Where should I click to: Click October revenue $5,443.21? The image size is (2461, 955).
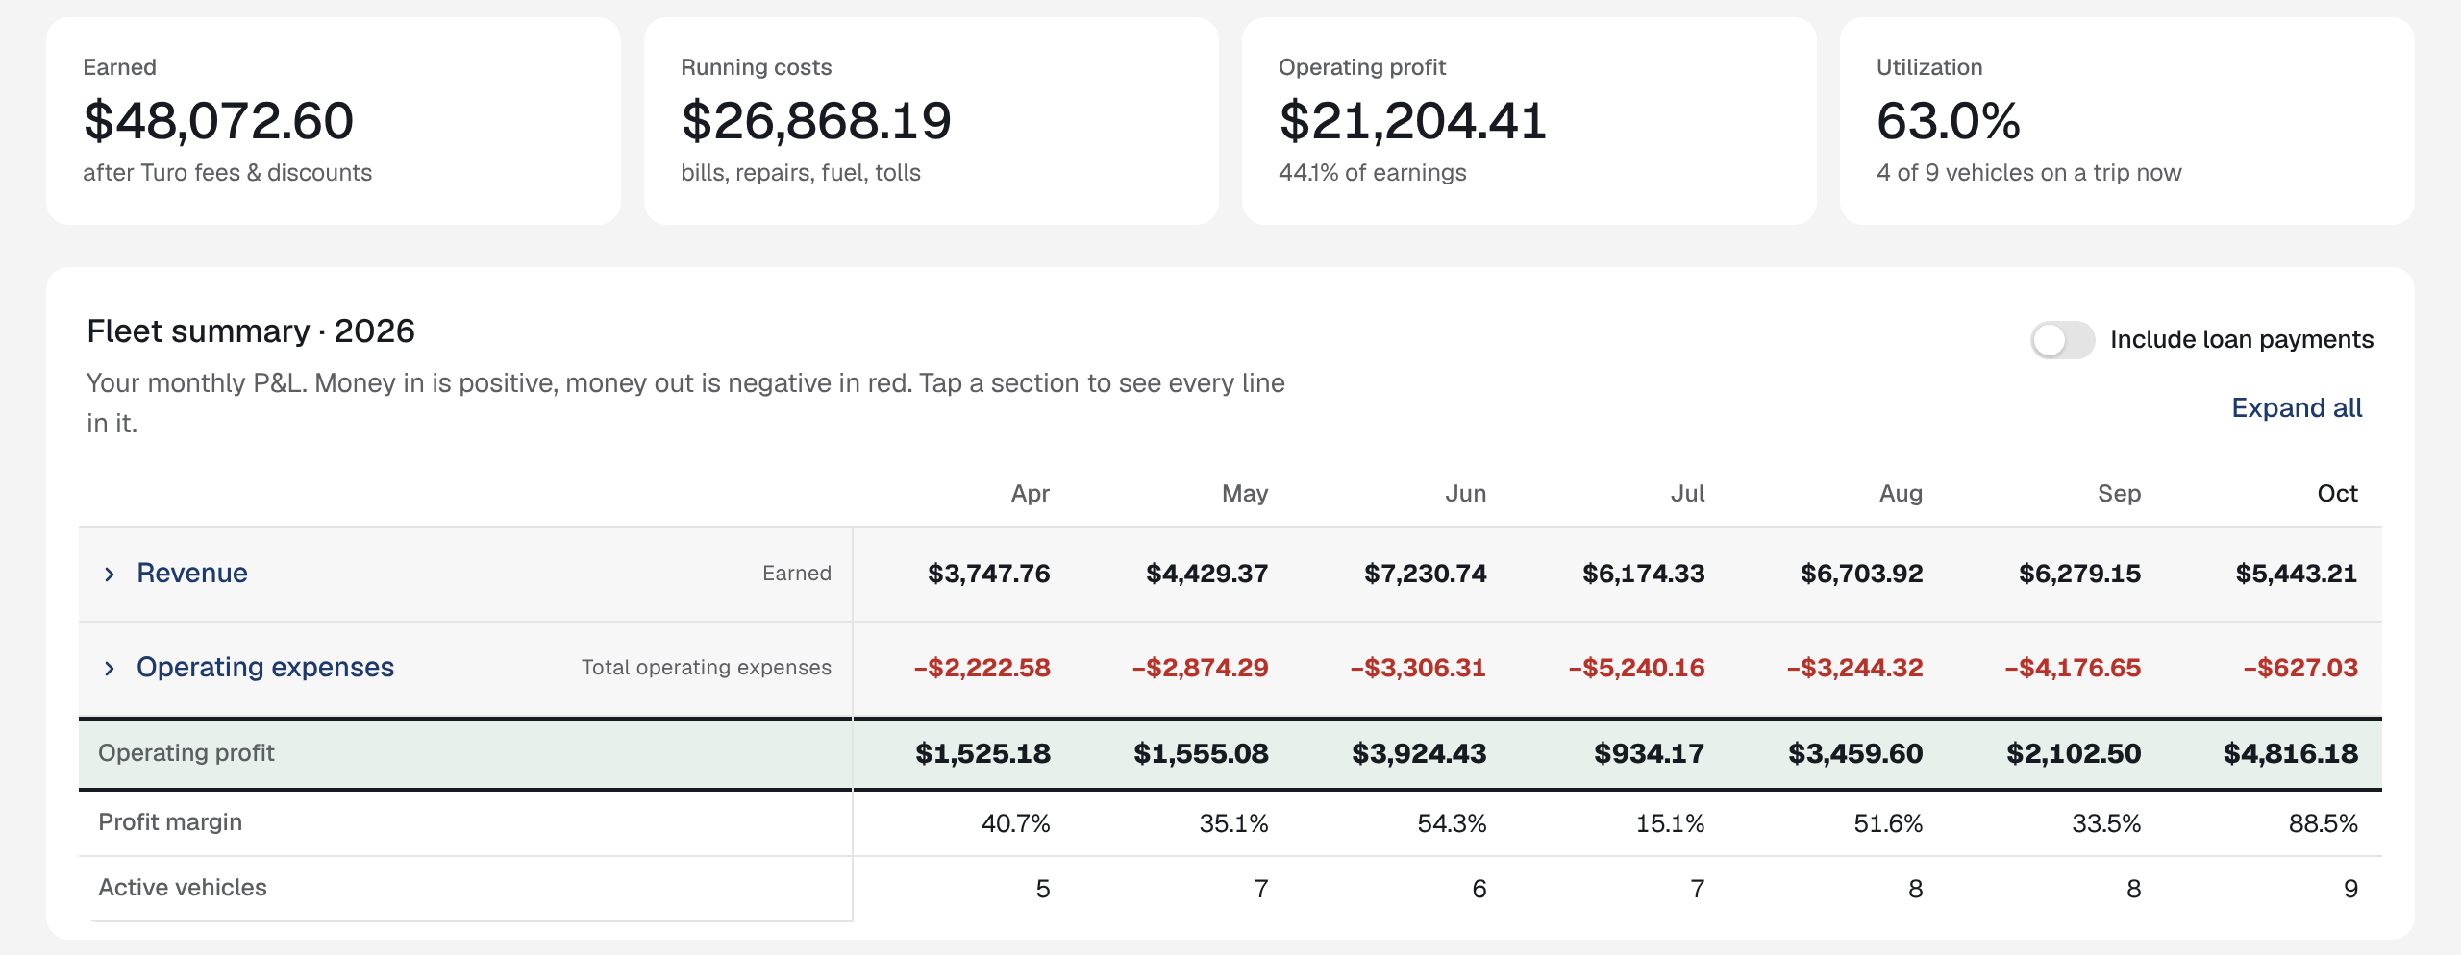click(x=2296, y=574)
